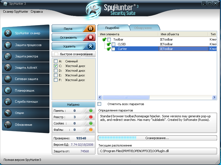The width and height of the screenshot is (221, 165).
Task: Switch to the Подробно tab
Action: 112,28
